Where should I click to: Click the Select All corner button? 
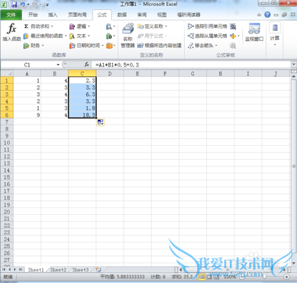pyautogui.click(x=7, y=74)
